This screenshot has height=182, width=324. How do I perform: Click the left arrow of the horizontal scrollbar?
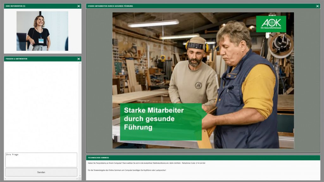[5, 179]
